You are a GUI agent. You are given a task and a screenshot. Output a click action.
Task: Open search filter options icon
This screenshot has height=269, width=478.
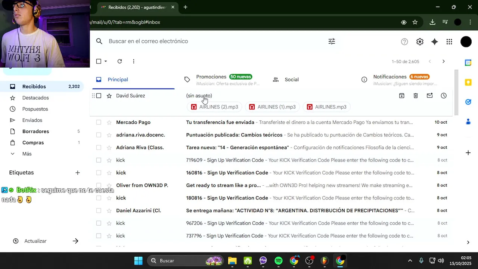coord(332,41)
